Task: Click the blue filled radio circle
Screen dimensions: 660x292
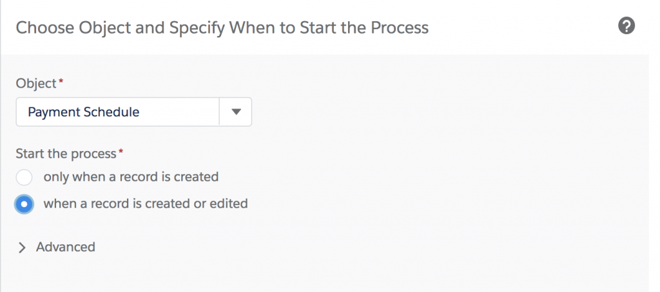Action: point(24,204)
